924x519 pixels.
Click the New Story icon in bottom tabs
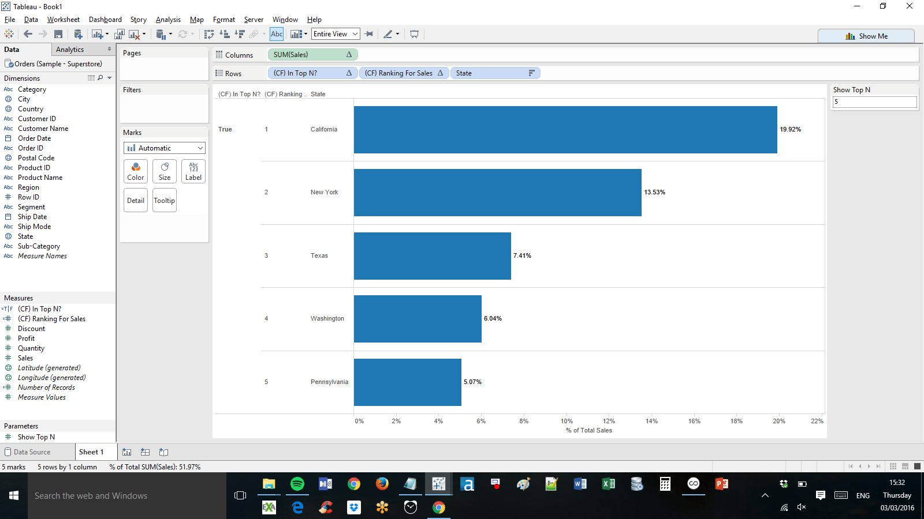coord(164,452)
